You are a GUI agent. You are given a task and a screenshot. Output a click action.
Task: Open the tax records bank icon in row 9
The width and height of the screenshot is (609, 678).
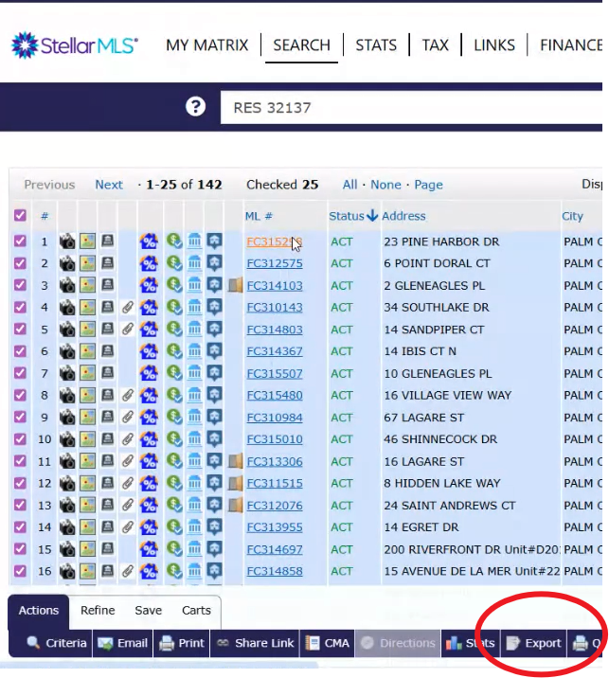coord(194,417)
